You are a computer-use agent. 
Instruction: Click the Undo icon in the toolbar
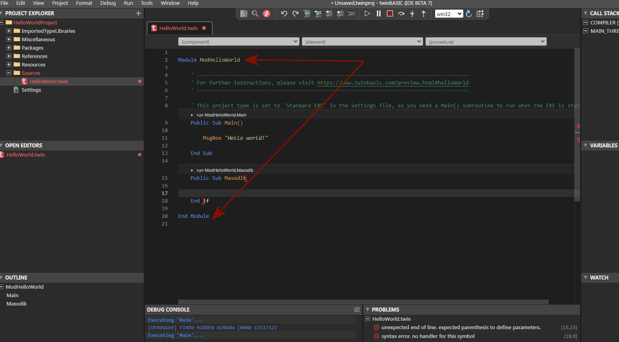pos(284,13)
